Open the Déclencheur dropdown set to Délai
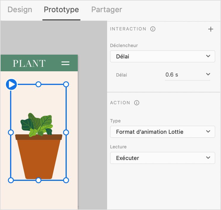Image resolution: width=221 pixels, height=210 pixels. click(162, 56)
